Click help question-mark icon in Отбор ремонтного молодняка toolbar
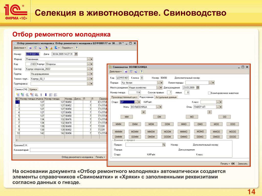 (x=77, y=48)
